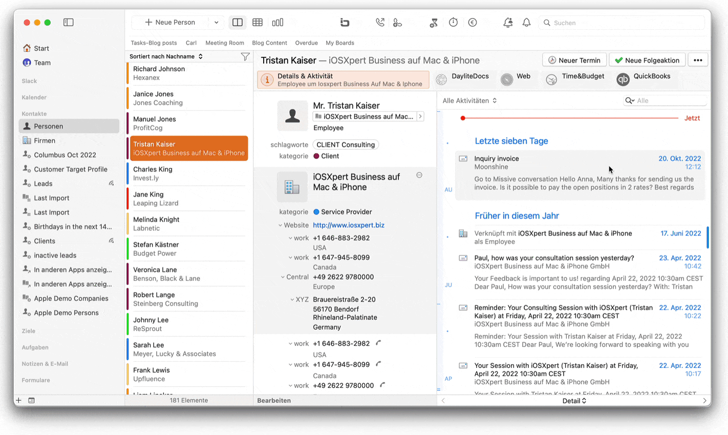Select Veronica Lane in the contact list
Image resolution: width=728 pixels, height=435 pixels.
(x=187, y=274)
